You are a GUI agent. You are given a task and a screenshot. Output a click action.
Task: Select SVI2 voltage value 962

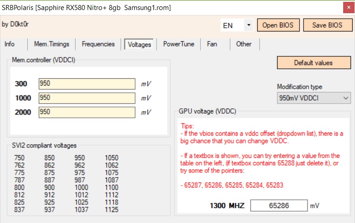80,165
